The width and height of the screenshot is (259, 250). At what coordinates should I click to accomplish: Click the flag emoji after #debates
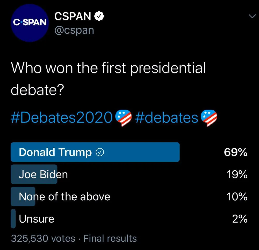[209, 117]
